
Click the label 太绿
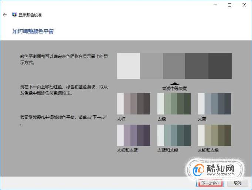(x=162, y=119)
